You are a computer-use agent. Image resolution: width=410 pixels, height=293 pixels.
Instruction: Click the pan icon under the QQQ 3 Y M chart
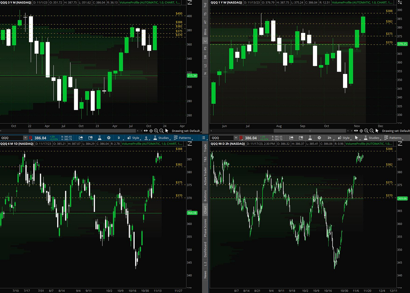tap(146, 131)
